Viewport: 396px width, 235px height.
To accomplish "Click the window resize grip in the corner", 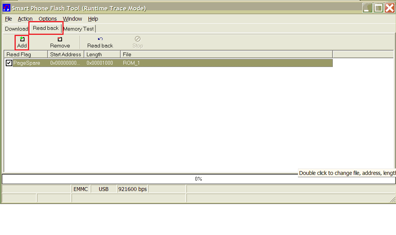I will [x=393, y=200].
